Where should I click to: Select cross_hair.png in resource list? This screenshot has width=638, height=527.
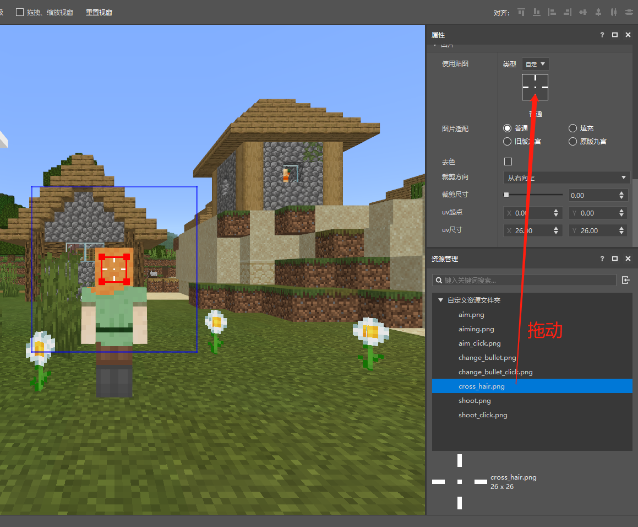tap(532, 386)
